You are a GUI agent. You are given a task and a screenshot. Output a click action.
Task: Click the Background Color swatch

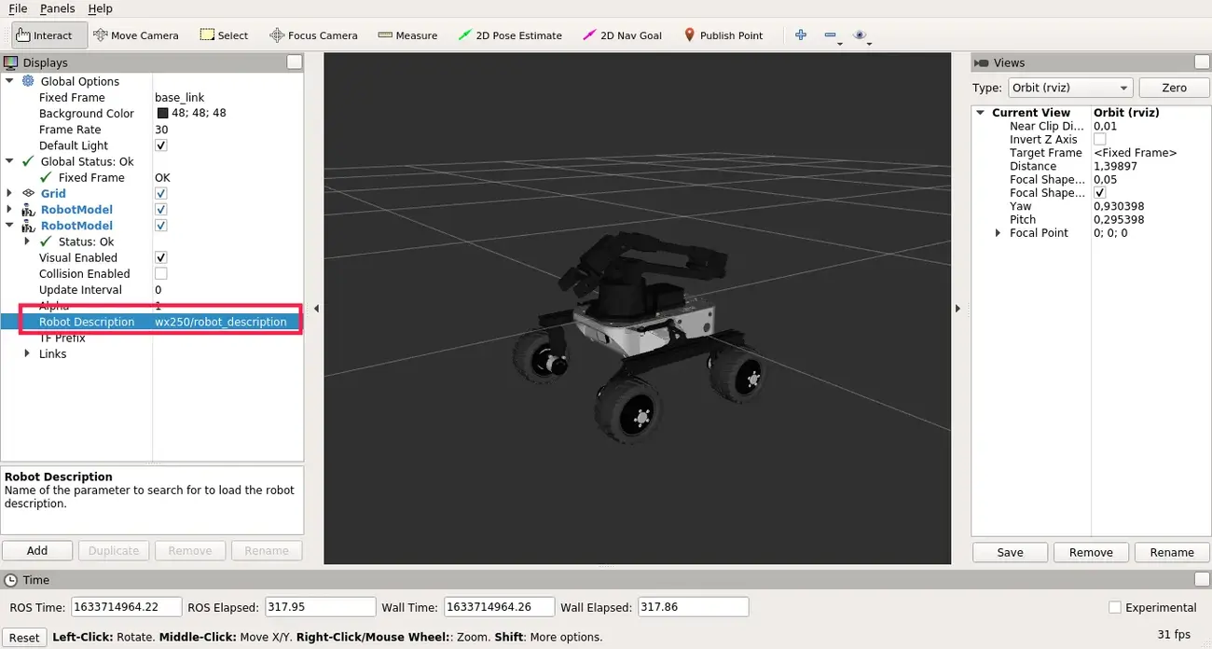point(160,113)
